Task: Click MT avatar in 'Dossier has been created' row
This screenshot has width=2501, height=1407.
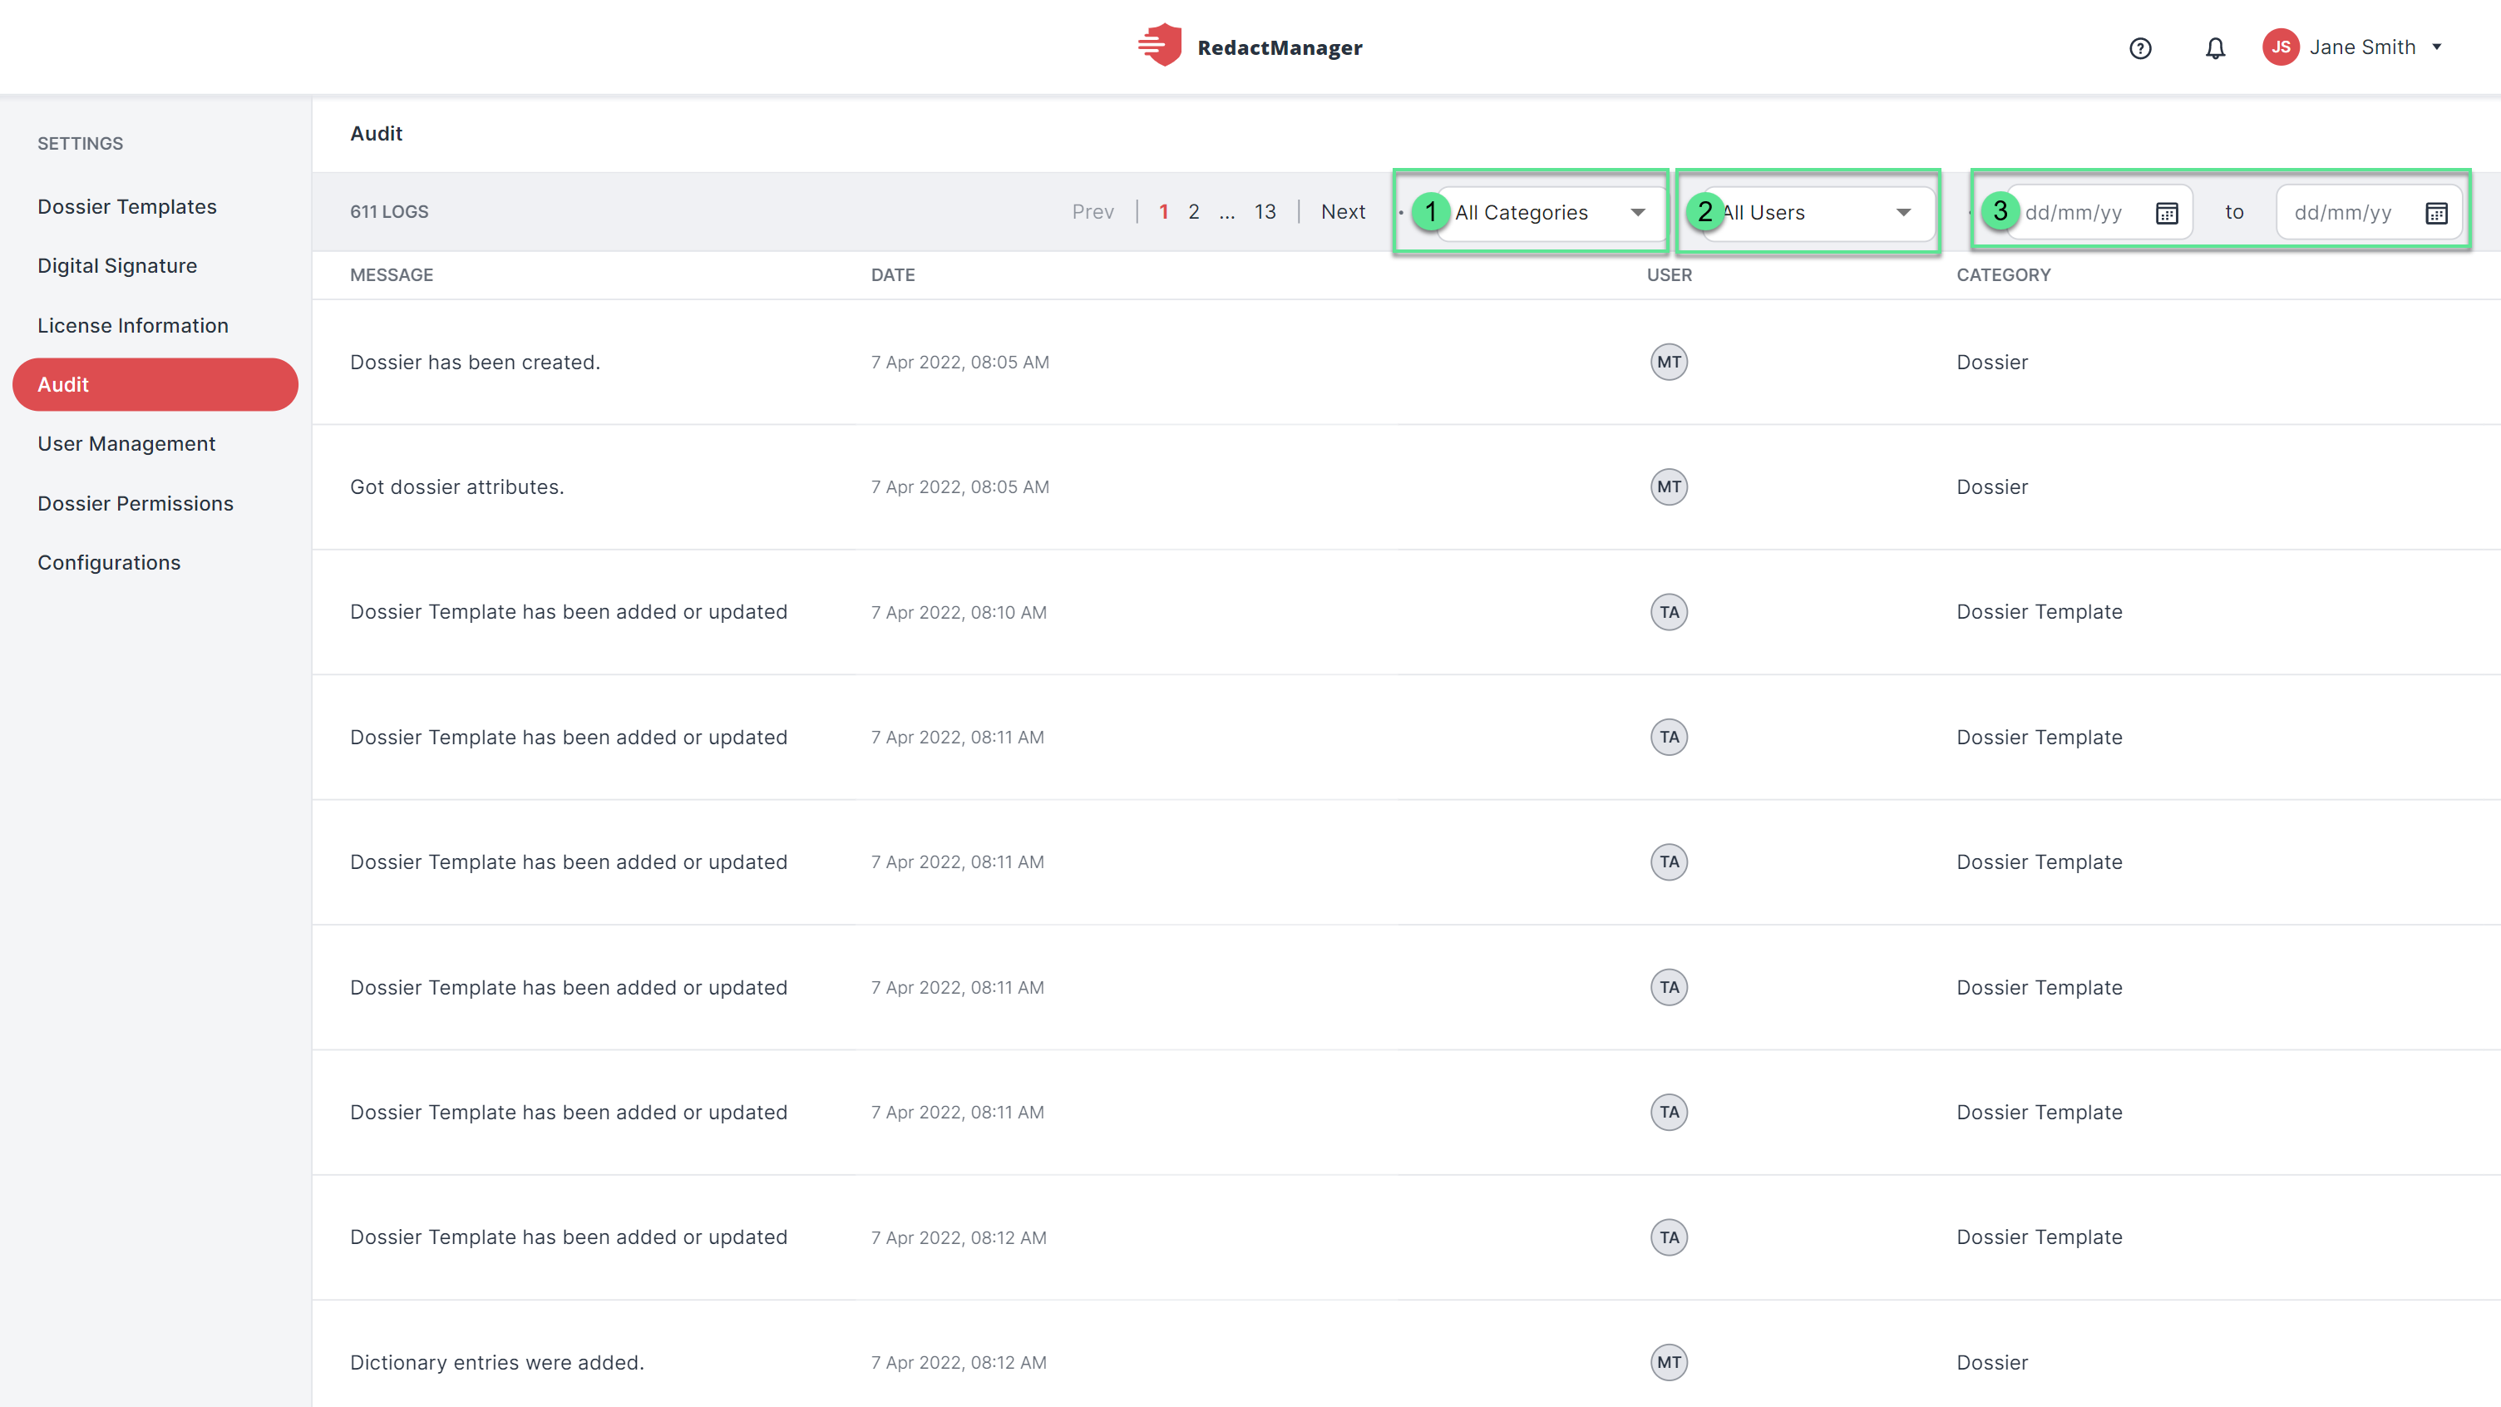Action: 1669,363
